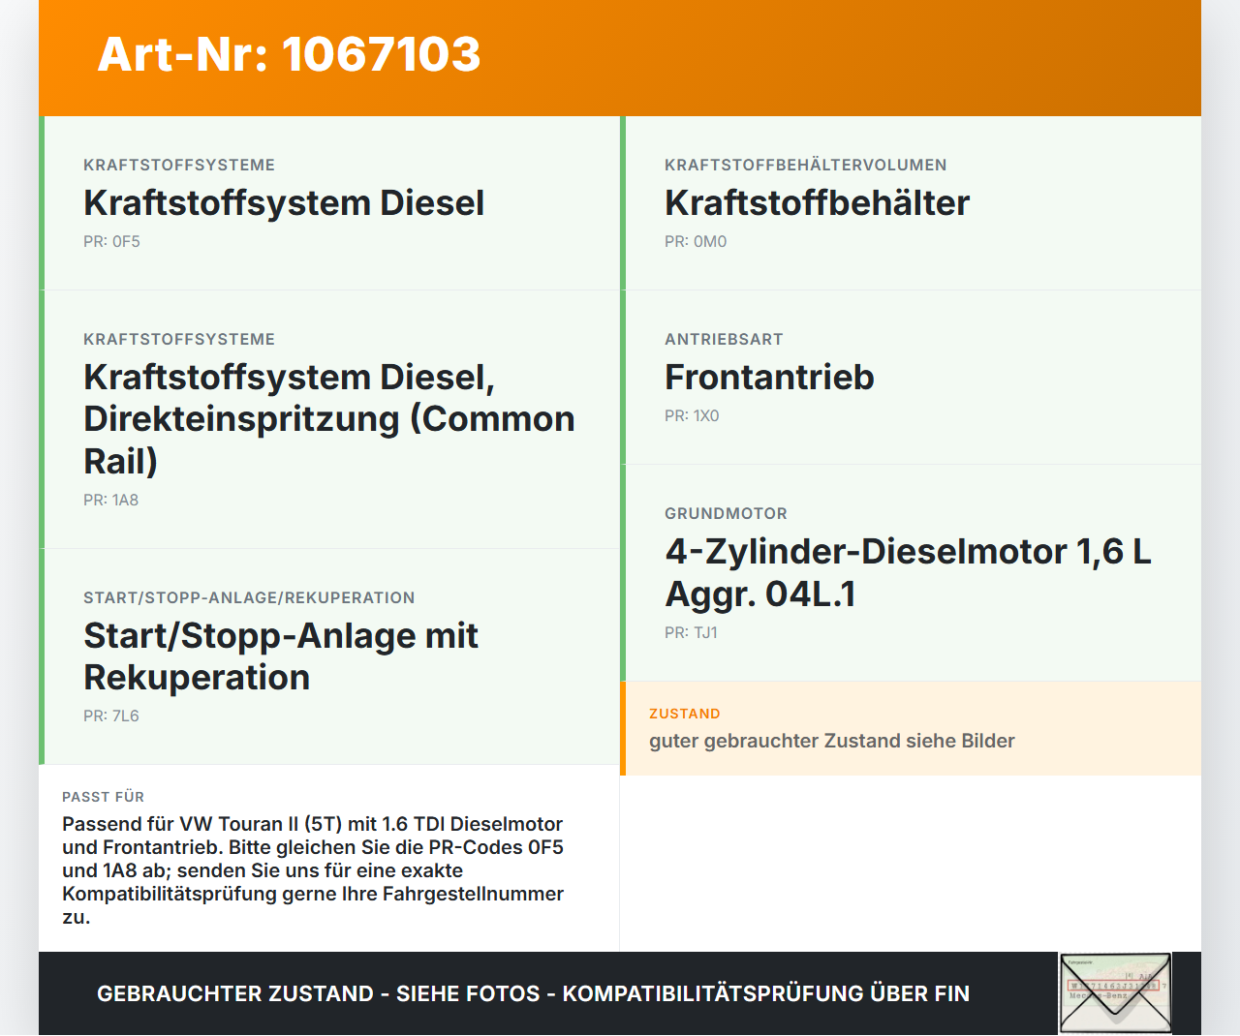Click the Kraftstoffsystem Diesel title

tap(284, 202)
